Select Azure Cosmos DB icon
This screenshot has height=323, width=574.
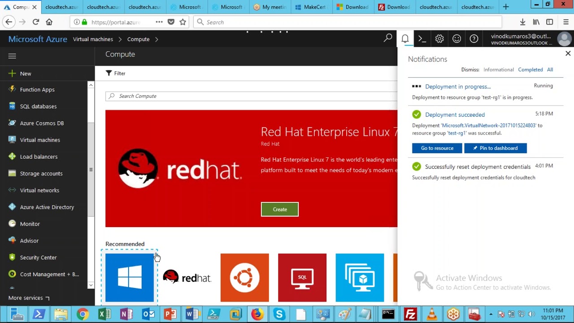tap(12, 123)
